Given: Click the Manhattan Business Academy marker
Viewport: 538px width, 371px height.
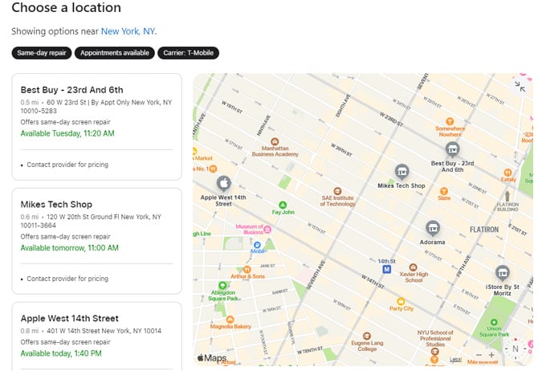Looking at the screenshot, I should 275,141.
